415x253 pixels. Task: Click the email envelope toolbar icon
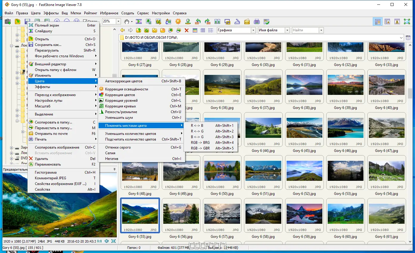(x=247, y=21)
